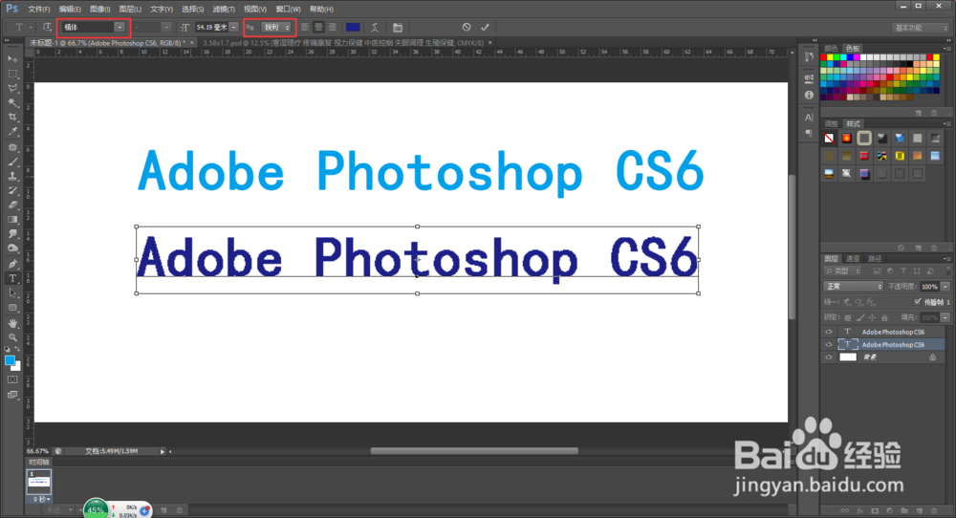Open the History panel icon
This screenshot has height=518, width=956.
tap(809, 56)
